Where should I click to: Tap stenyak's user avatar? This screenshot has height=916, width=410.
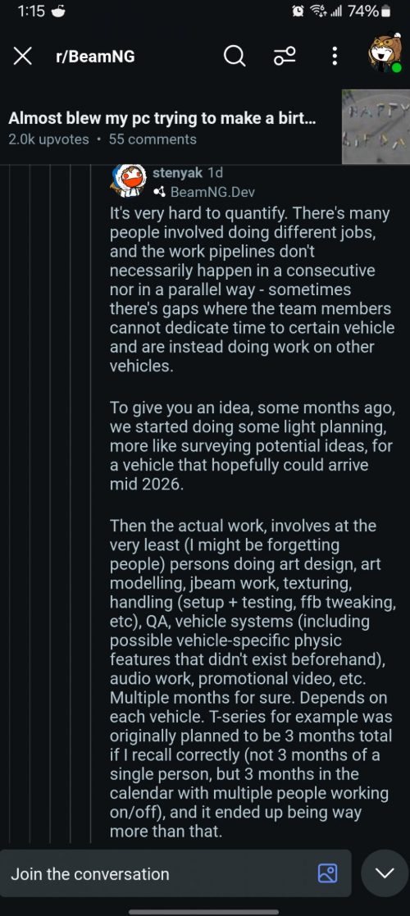127,181
